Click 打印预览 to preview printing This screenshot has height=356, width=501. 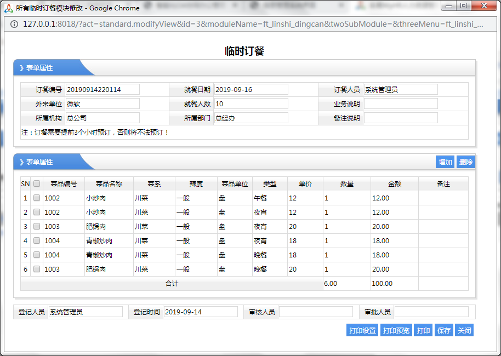point(396,330)
